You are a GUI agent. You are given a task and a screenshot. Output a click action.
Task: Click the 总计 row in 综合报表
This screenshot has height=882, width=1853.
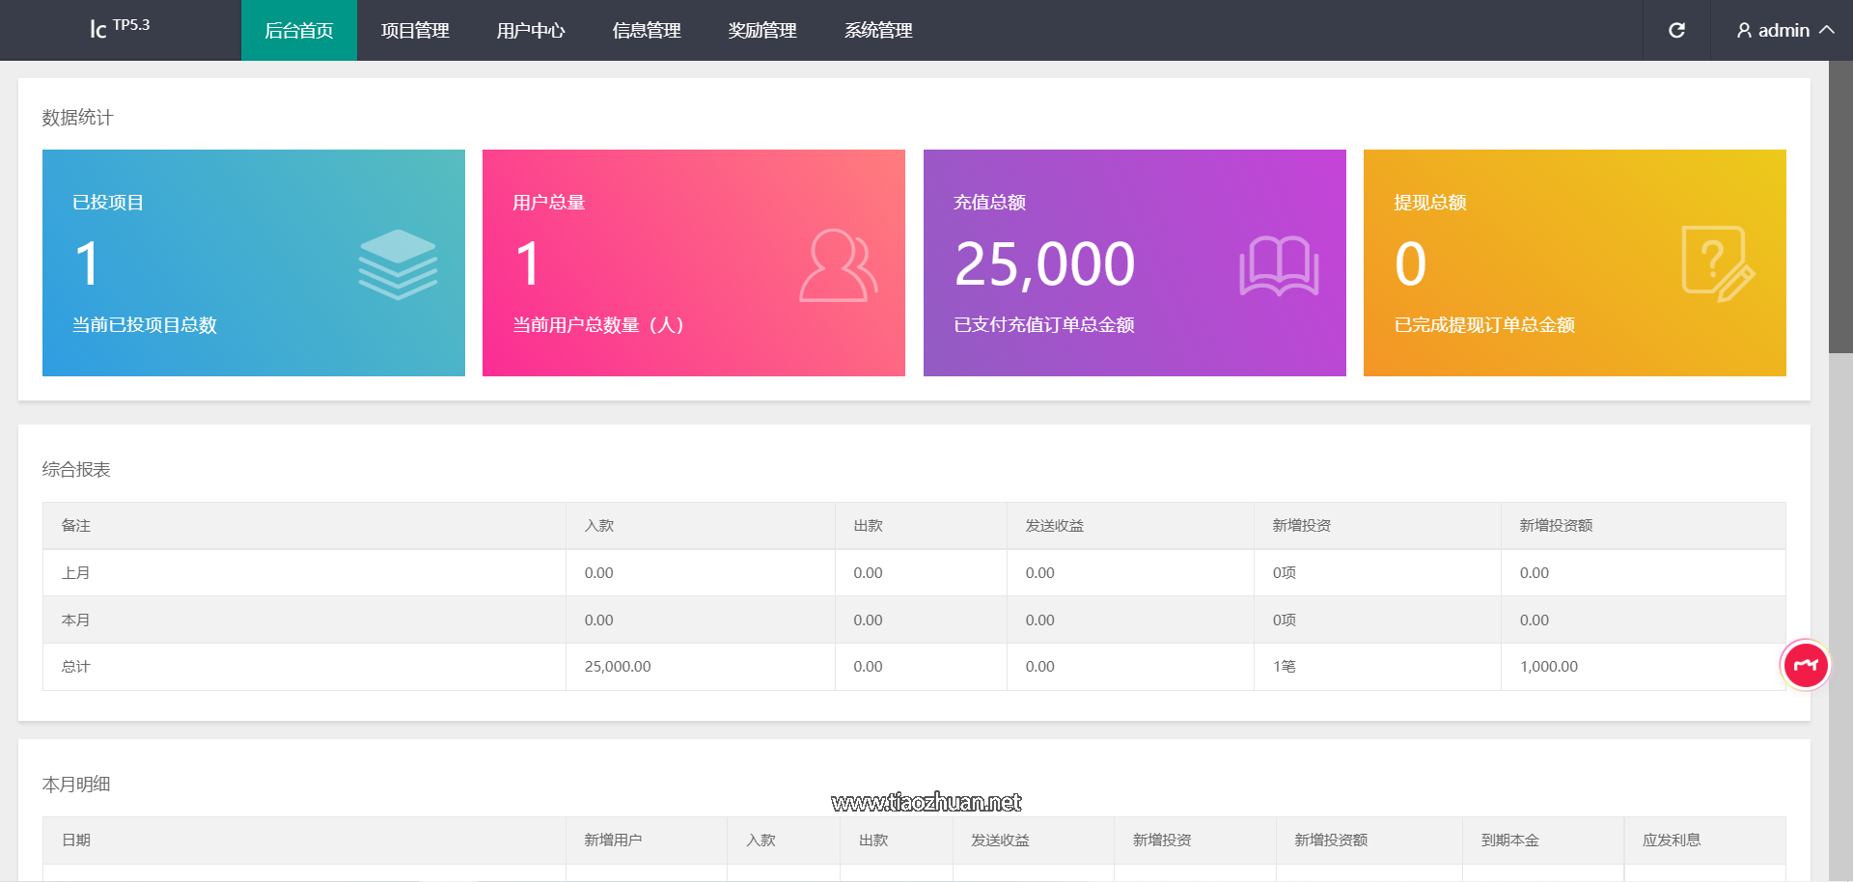coord(76,667)
